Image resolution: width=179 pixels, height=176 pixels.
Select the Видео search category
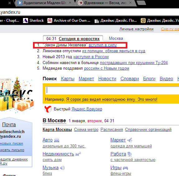(x=166, y=79)
